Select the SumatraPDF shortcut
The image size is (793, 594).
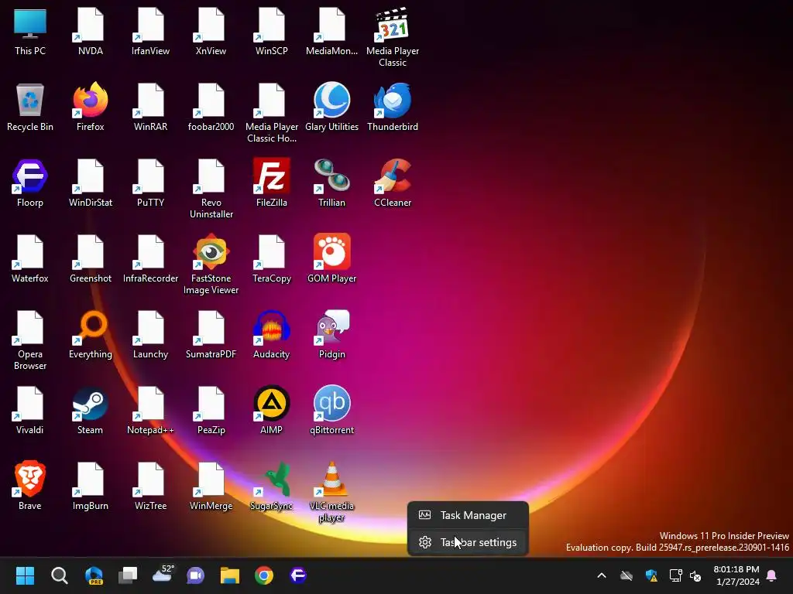point(211,334)
